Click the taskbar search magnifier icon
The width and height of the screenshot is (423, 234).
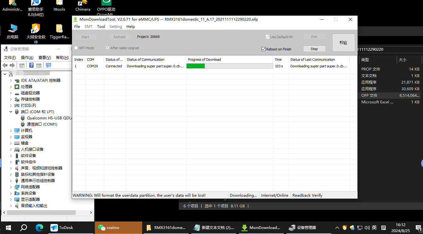23,228
